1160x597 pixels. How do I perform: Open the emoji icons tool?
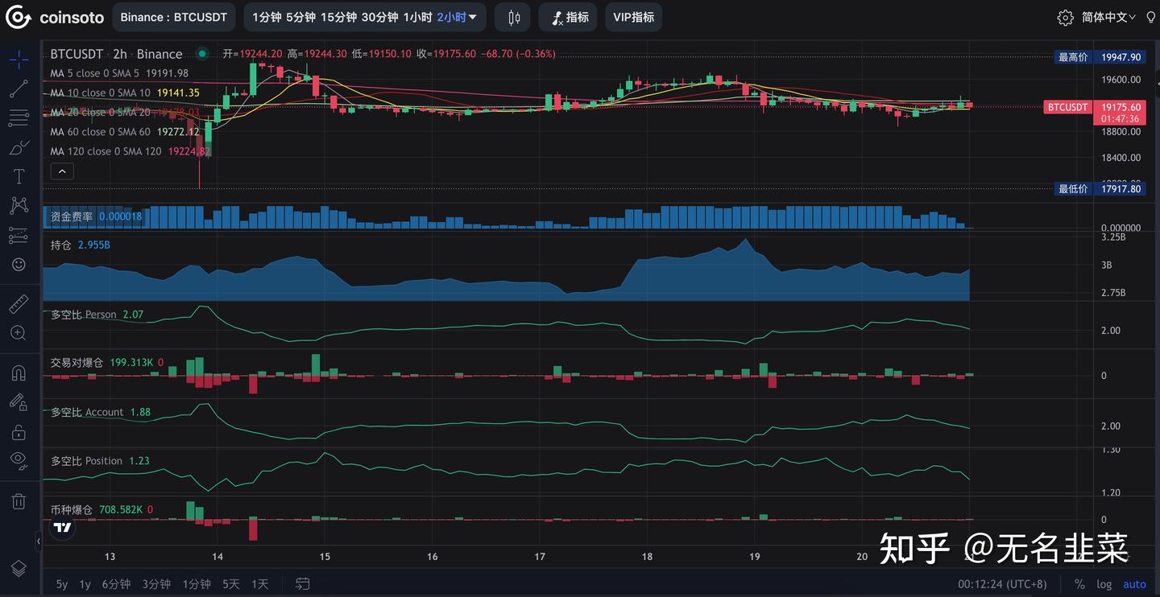pyautogui.click(x=19, y=264)
